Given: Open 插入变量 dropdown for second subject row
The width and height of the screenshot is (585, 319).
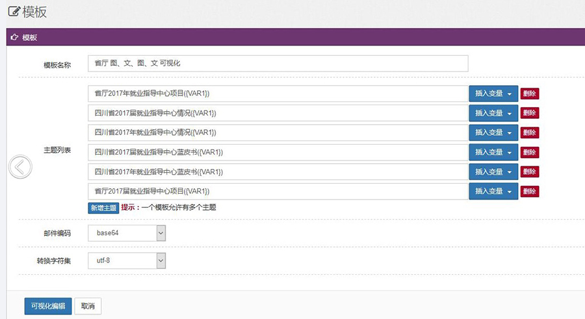Looking at the screenshot, I should point(493,113).
